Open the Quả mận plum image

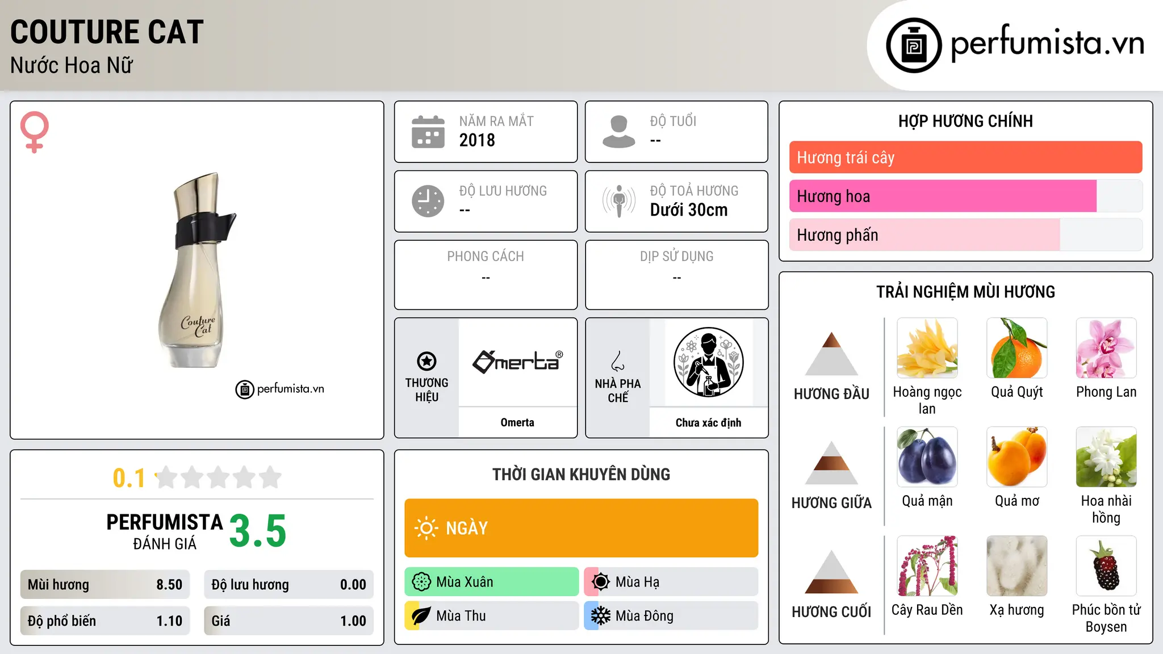point(927,457)
